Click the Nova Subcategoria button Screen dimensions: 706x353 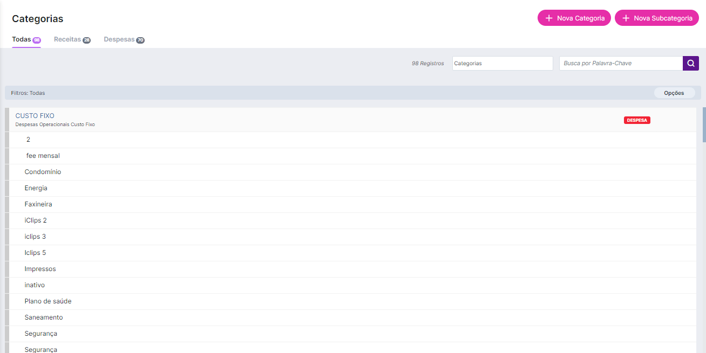click(656, 18)
